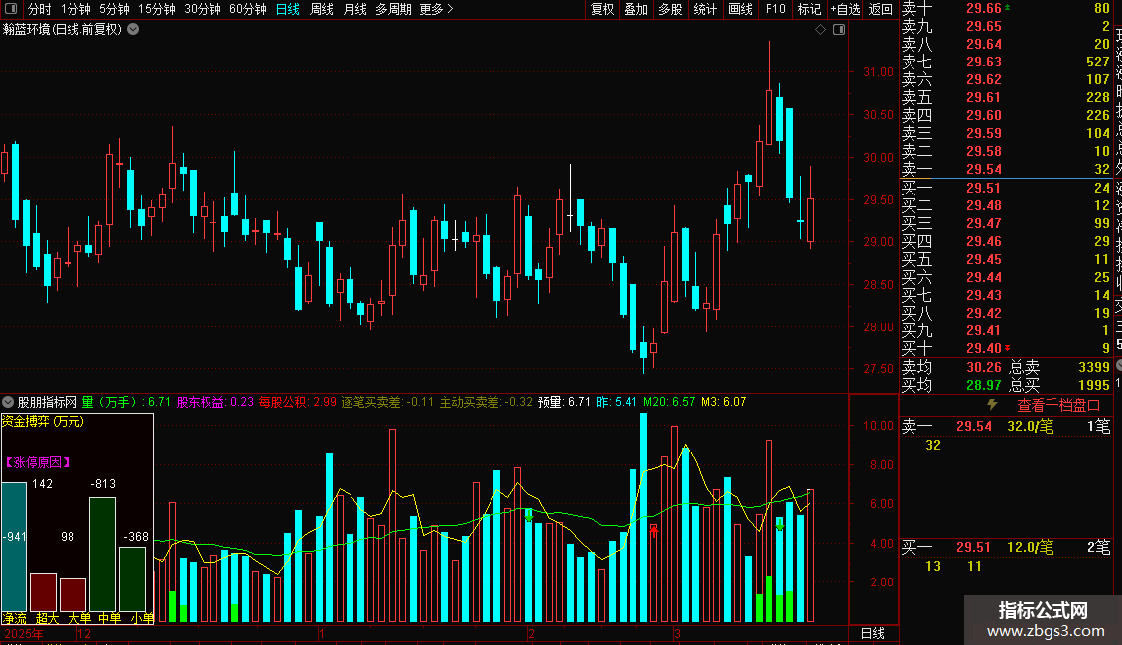Select the 15分钟 period tab

[157, 9]
